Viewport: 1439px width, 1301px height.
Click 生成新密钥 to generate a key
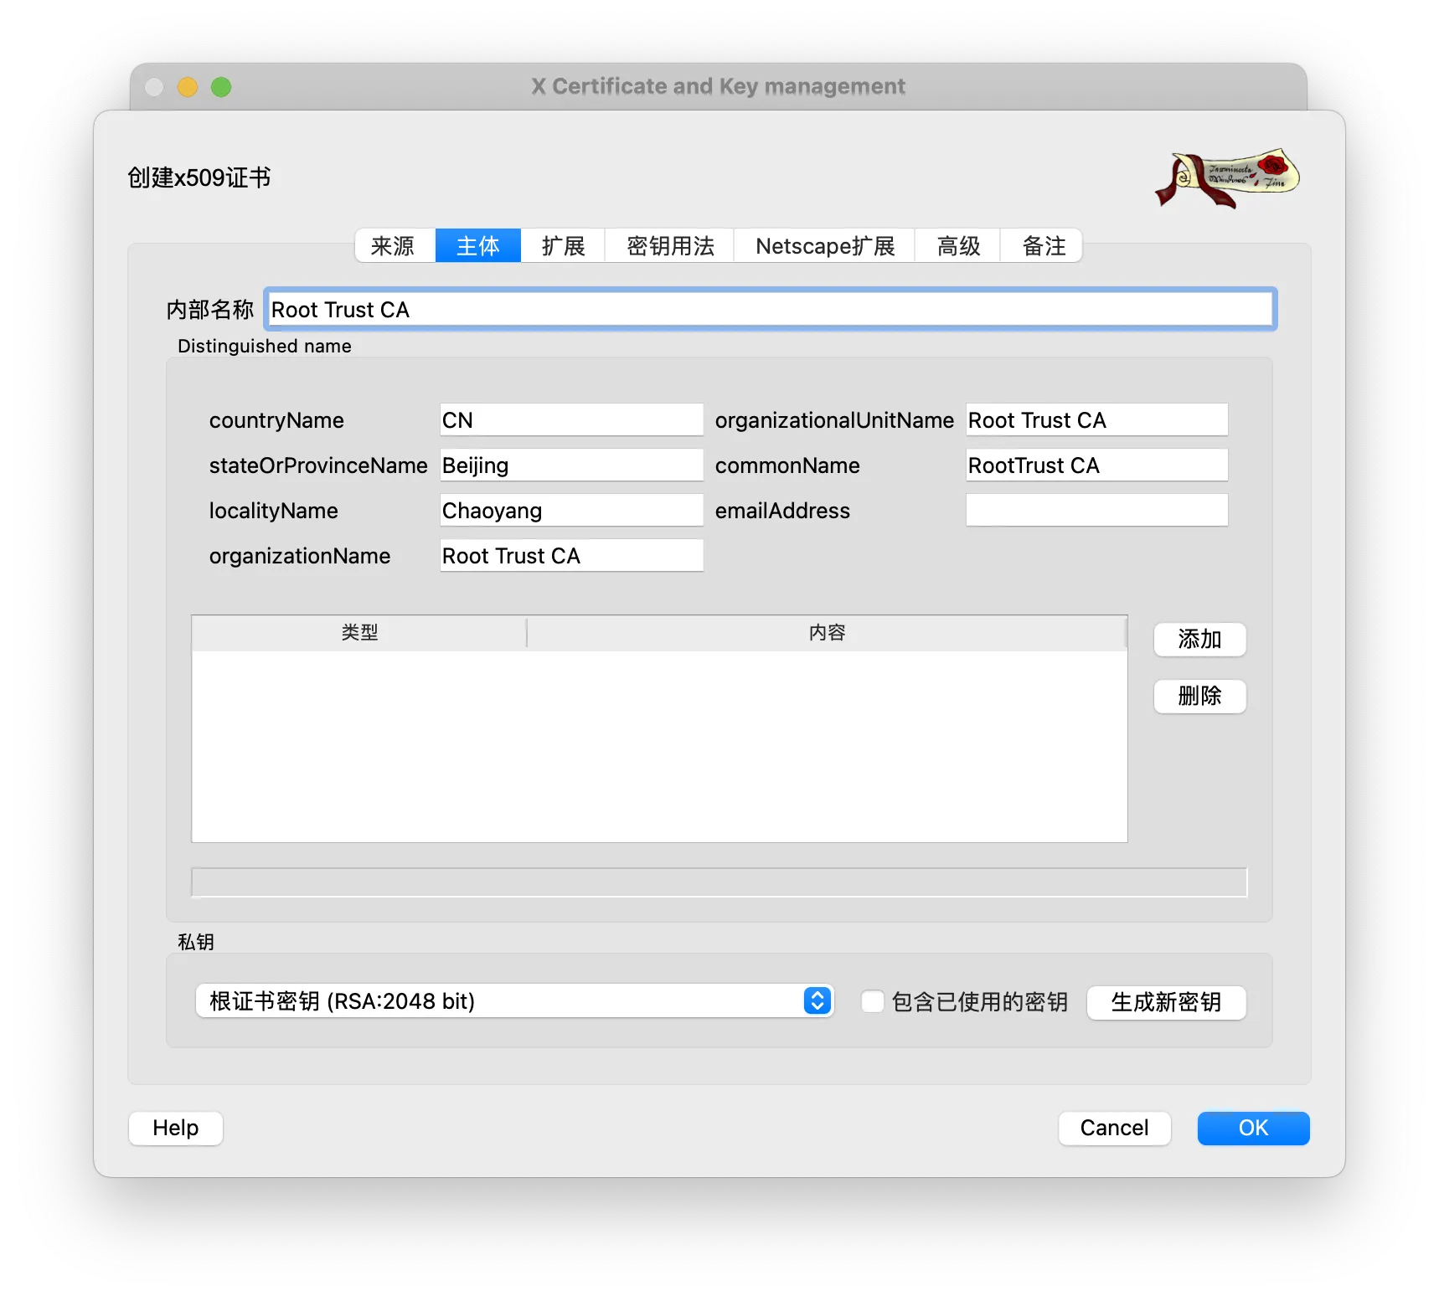tap(1166, 1002)
